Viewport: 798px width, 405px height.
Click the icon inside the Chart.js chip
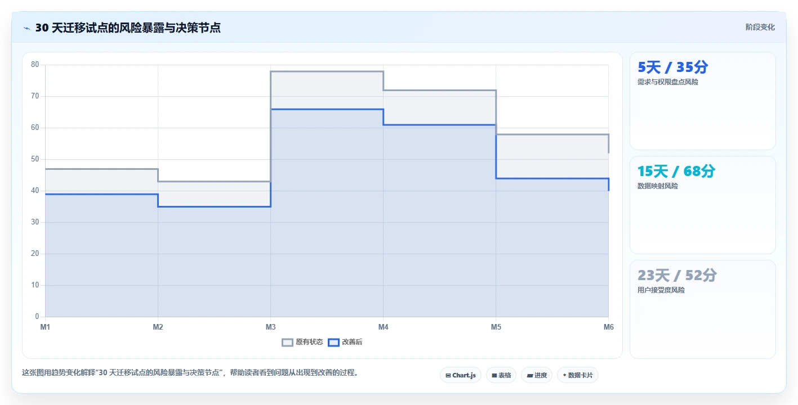click(448, 375)
